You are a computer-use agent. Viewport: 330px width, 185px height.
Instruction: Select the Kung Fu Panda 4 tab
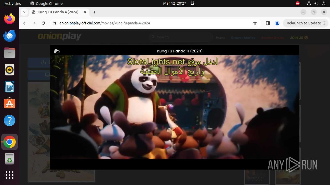click(59, 12)
